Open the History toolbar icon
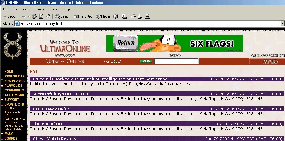The width and height of the screenshot is (285, 141). (116, 16)
